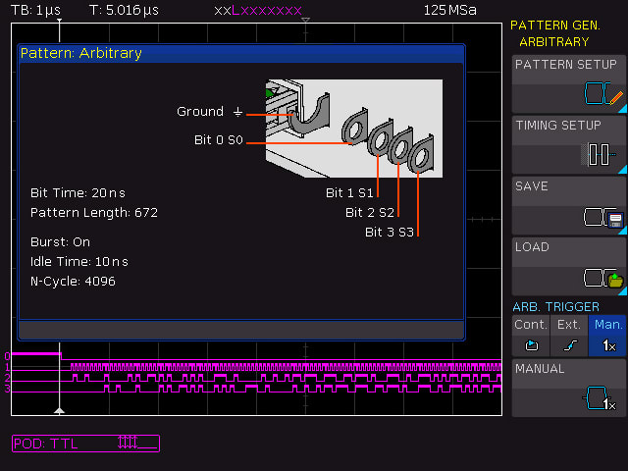Image resolution: width=628 pixels, height=471 pixels.
Task: Click the 125MSa sample rate readout
Action: pyautogui.click(x=449, y=10)
